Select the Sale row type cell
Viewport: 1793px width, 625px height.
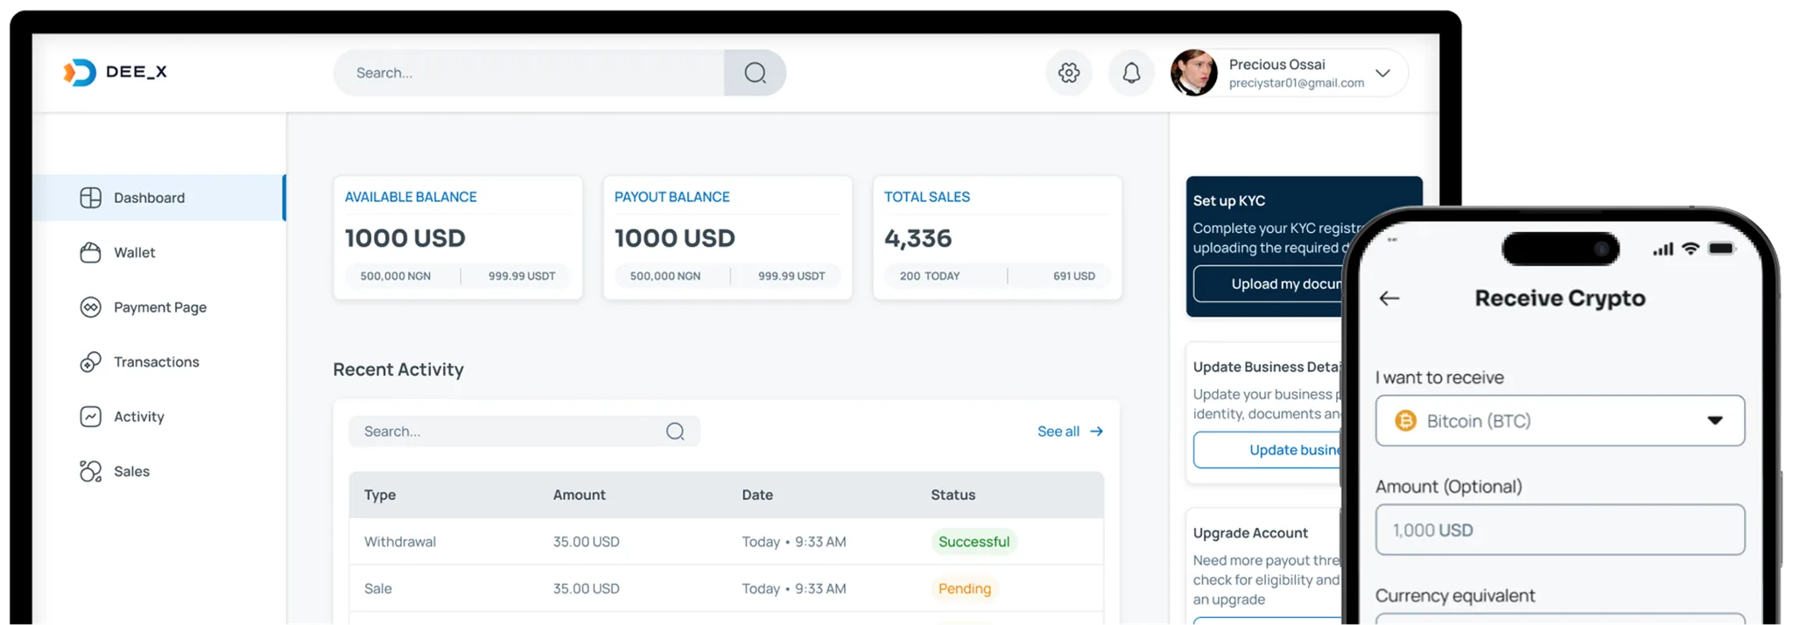tap(378, 588)
